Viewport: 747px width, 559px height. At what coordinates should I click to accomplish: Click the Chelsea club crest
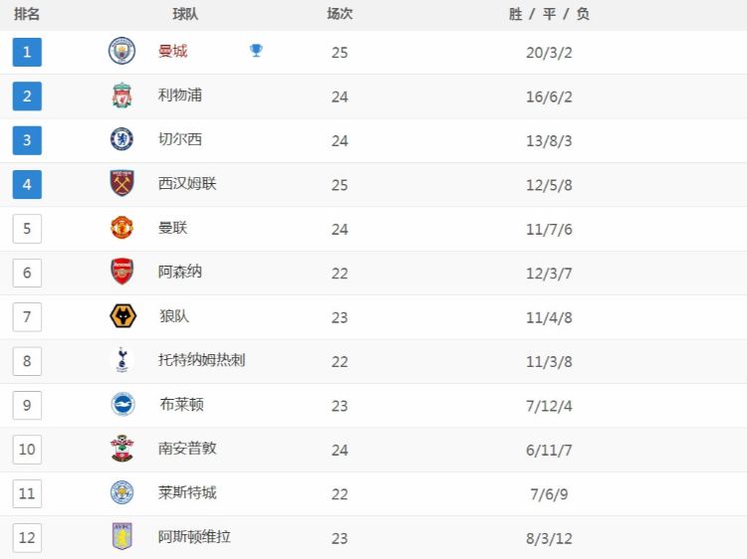click(122, 139)
